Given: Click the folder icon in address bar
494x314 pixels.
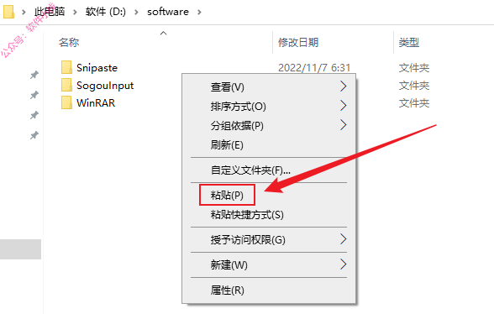Looking at the screenshot, I should pos(8,12).
